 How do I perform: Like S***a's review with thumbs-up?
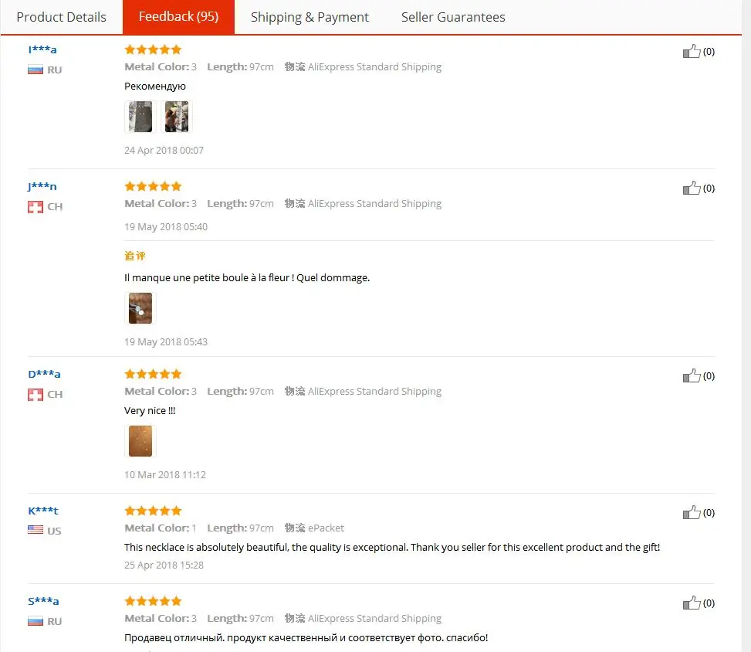click(x=692, y=603)
